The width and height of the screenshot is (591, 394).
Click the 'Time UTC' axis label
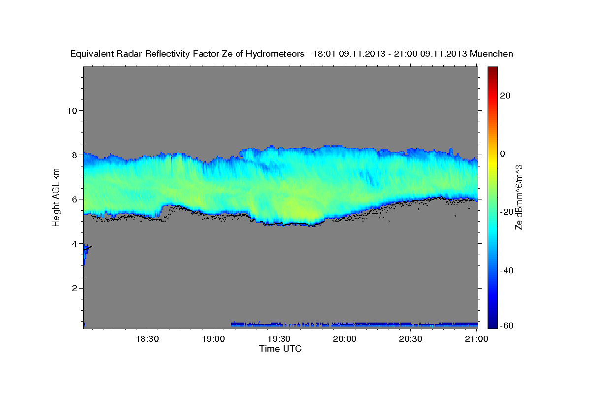click(280, 349)
